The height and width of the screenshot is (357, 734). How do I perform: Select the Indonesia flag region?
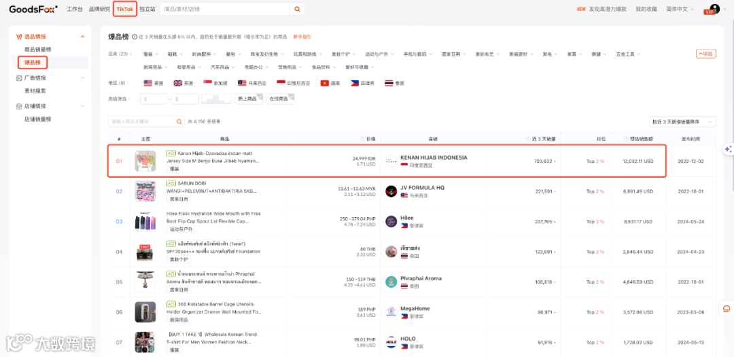click(281, 83)
